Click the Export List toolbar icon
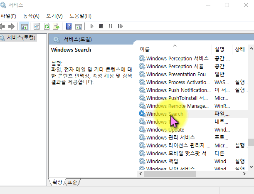254x194 pixels. [56, 26]
